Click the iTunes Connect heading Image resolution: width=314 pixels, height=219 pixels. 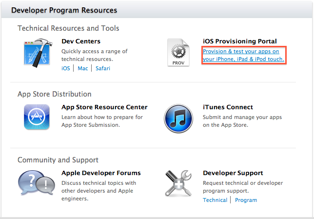coord(228,107)
